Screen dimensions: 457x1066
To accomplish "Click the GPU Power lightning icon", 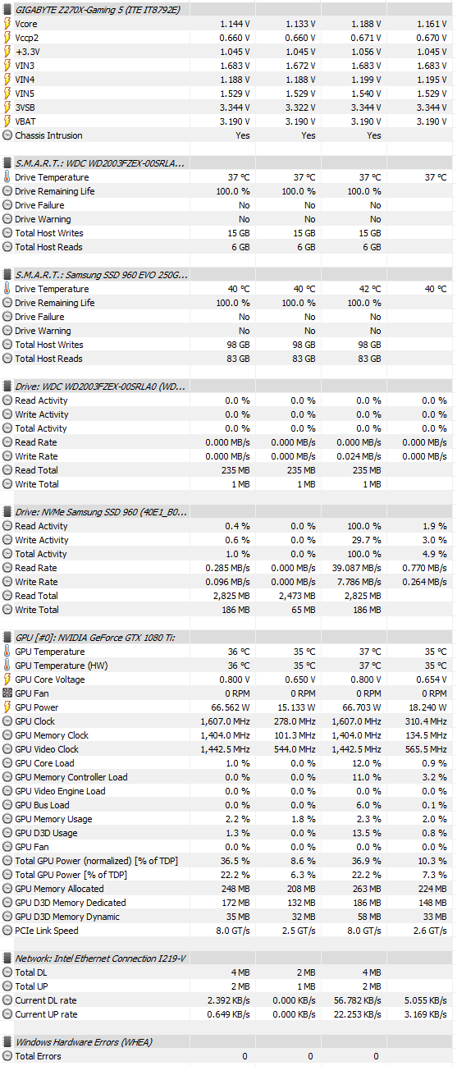I will click(7, 707).
